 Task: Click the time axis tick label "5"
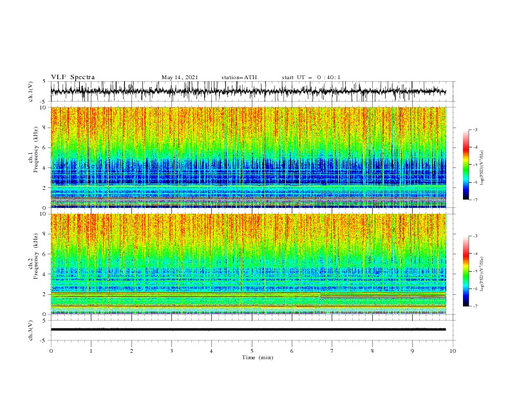tap(252, 351)
